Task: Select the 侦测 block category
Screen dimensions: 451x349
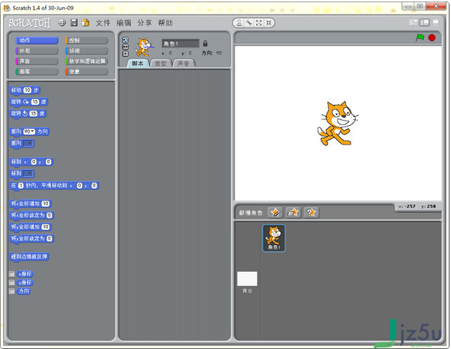Action: click(86, 51)
